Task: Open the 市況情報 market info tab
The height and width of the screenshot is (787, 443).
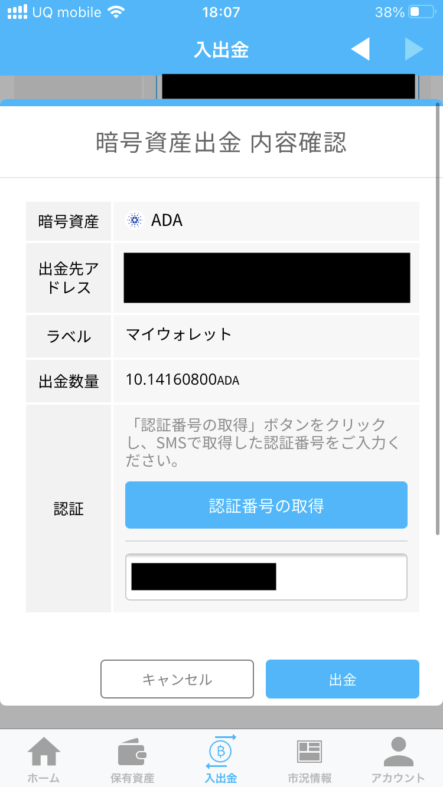Action: (309, 758)
